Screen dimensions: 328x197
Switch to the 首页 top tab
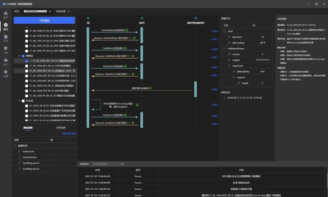(x=16, y=11)
